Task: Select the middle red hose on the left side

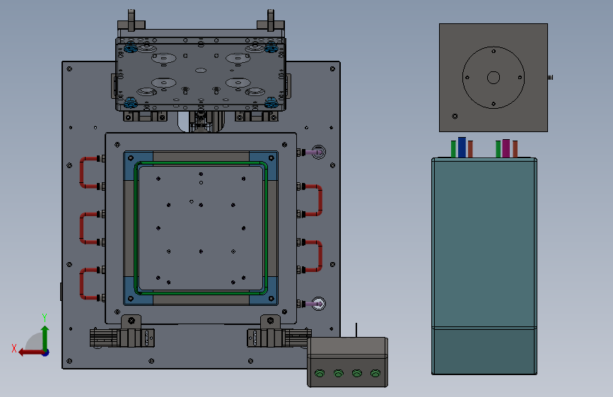Action: [82, 227]
